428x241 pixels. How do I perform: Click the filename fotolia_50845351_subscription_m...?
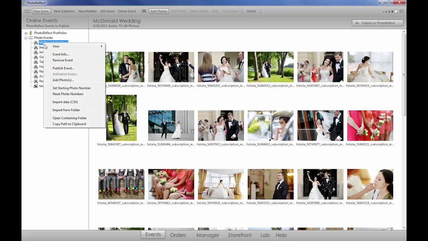221,86
